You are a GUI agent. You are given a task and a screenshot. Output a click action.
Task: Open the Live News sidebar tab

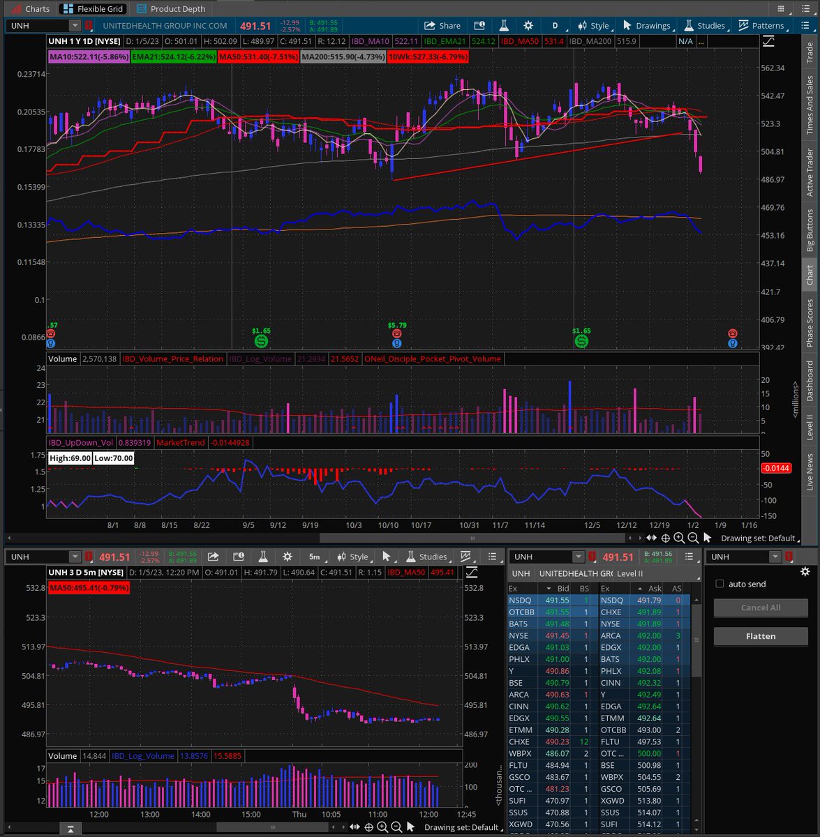(810, 472)
